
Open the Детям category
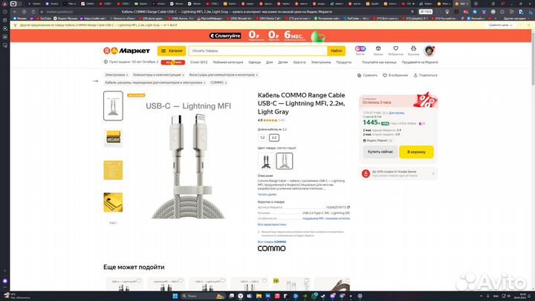[283, 62]
